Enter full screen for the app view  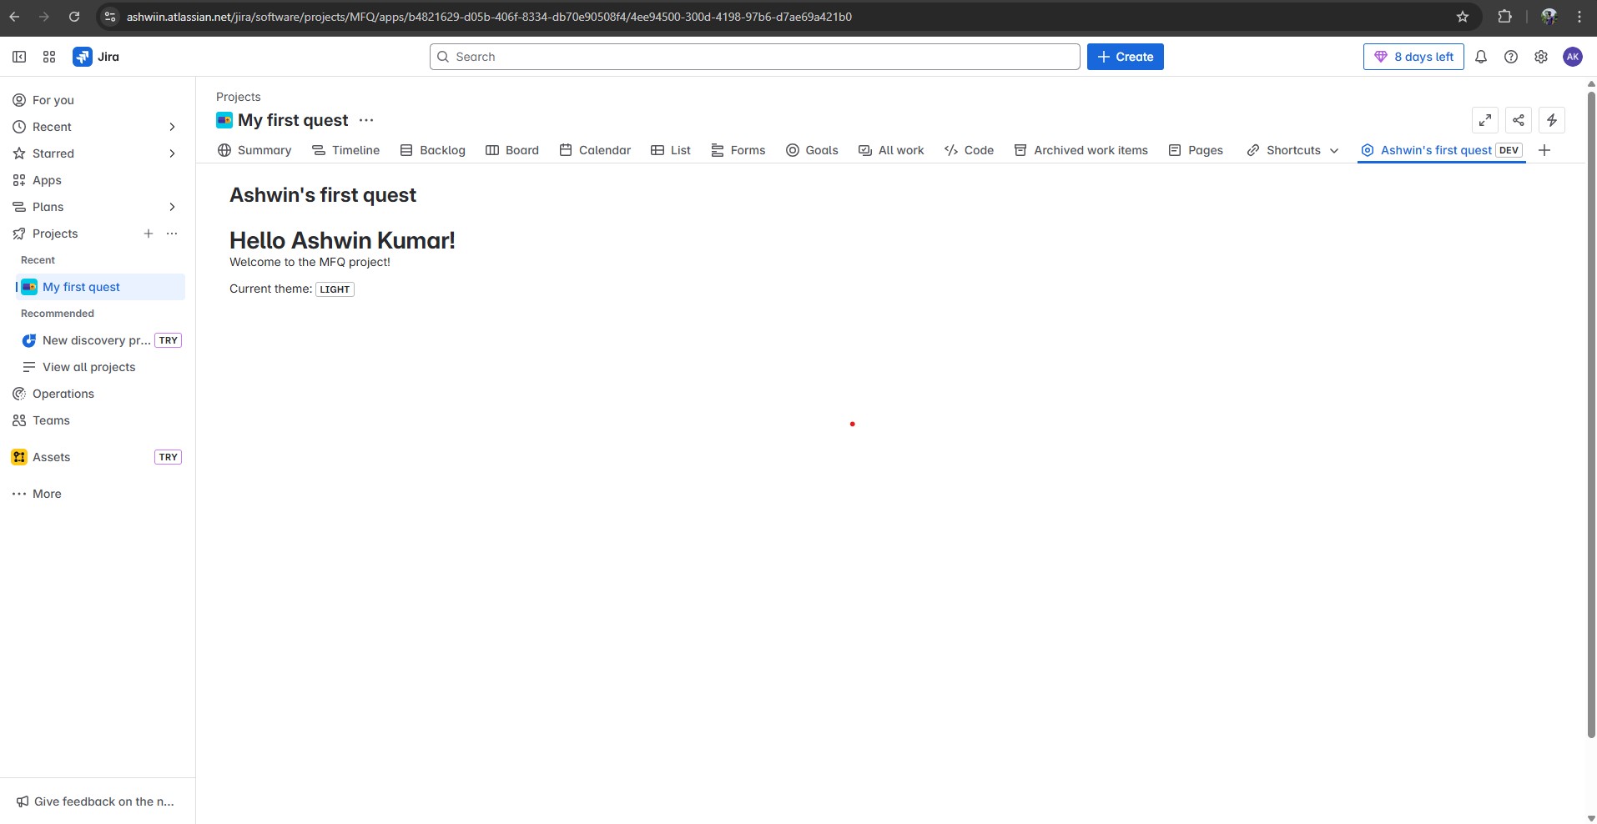coord(1485,120)
